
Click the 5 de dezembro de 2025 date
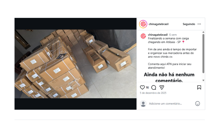[153, 93]
